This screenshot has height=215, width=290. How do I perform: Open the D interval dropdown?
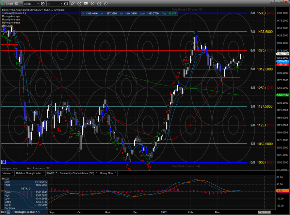[55, 4]
